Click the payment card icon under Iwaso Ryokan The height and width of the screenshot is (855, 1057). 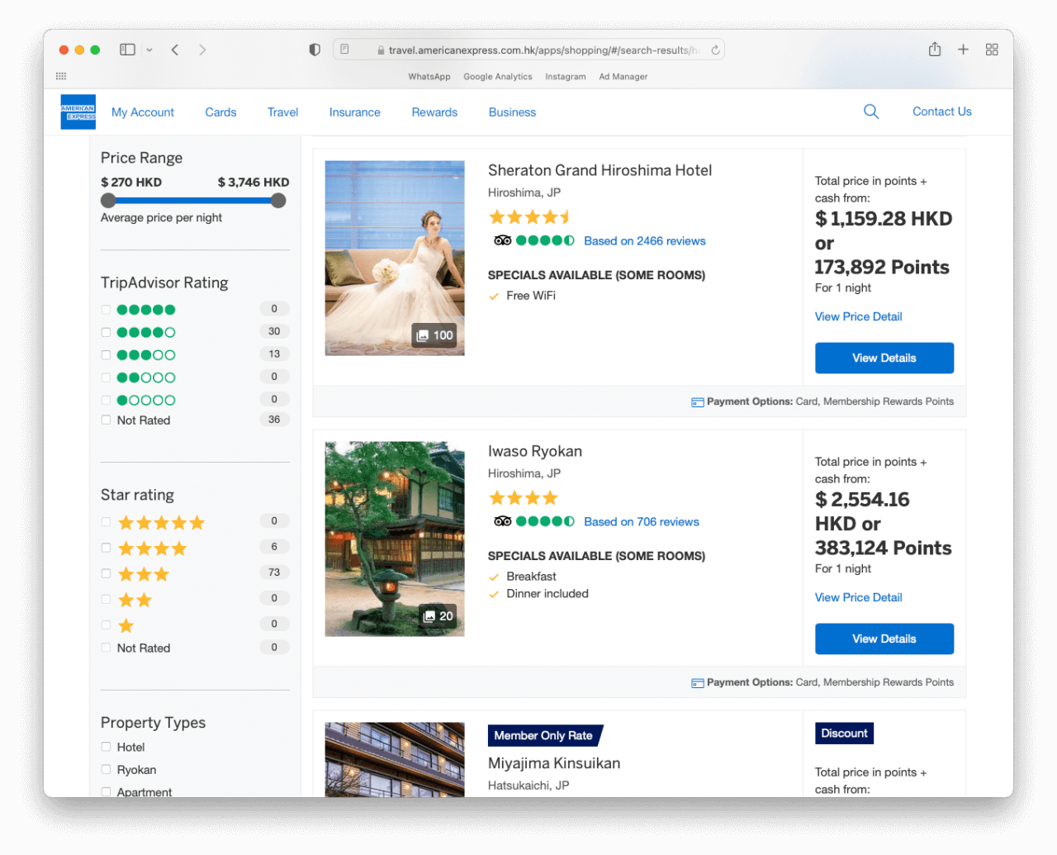click(698, 683)
